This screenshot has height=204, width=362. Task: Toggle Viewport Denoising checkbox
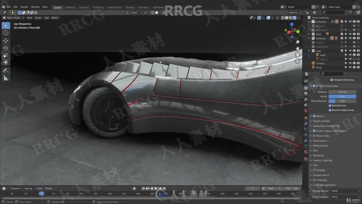(332, 80)
